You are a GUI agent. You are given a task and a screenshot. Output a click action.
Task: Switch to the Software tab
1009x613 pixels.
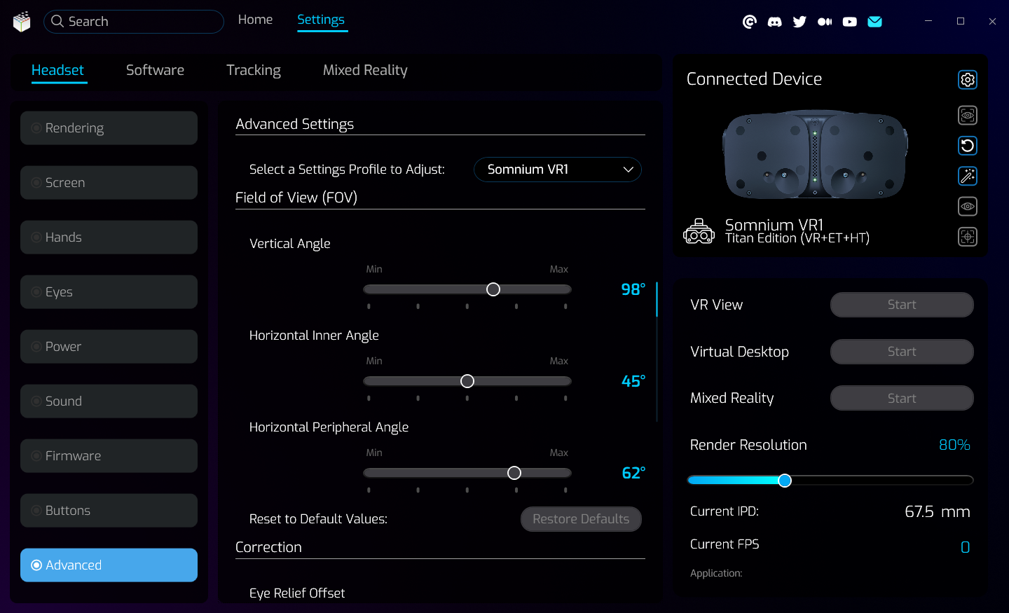155,70
